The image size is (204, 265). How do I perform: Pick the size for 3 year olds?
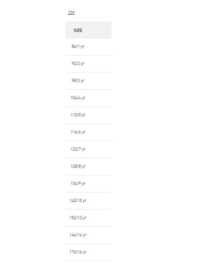click(x=88, y=81)
